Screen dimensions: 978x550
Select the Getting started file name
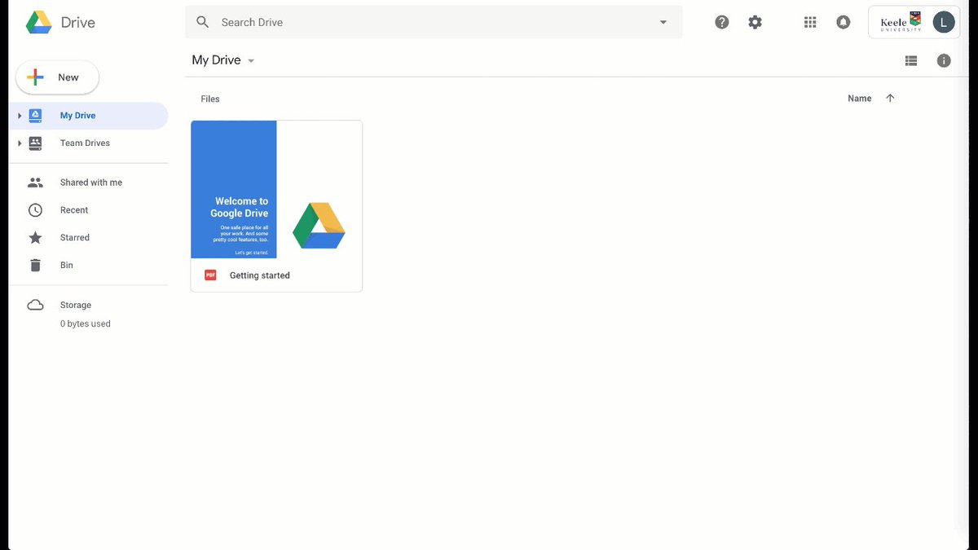(260, 275)
